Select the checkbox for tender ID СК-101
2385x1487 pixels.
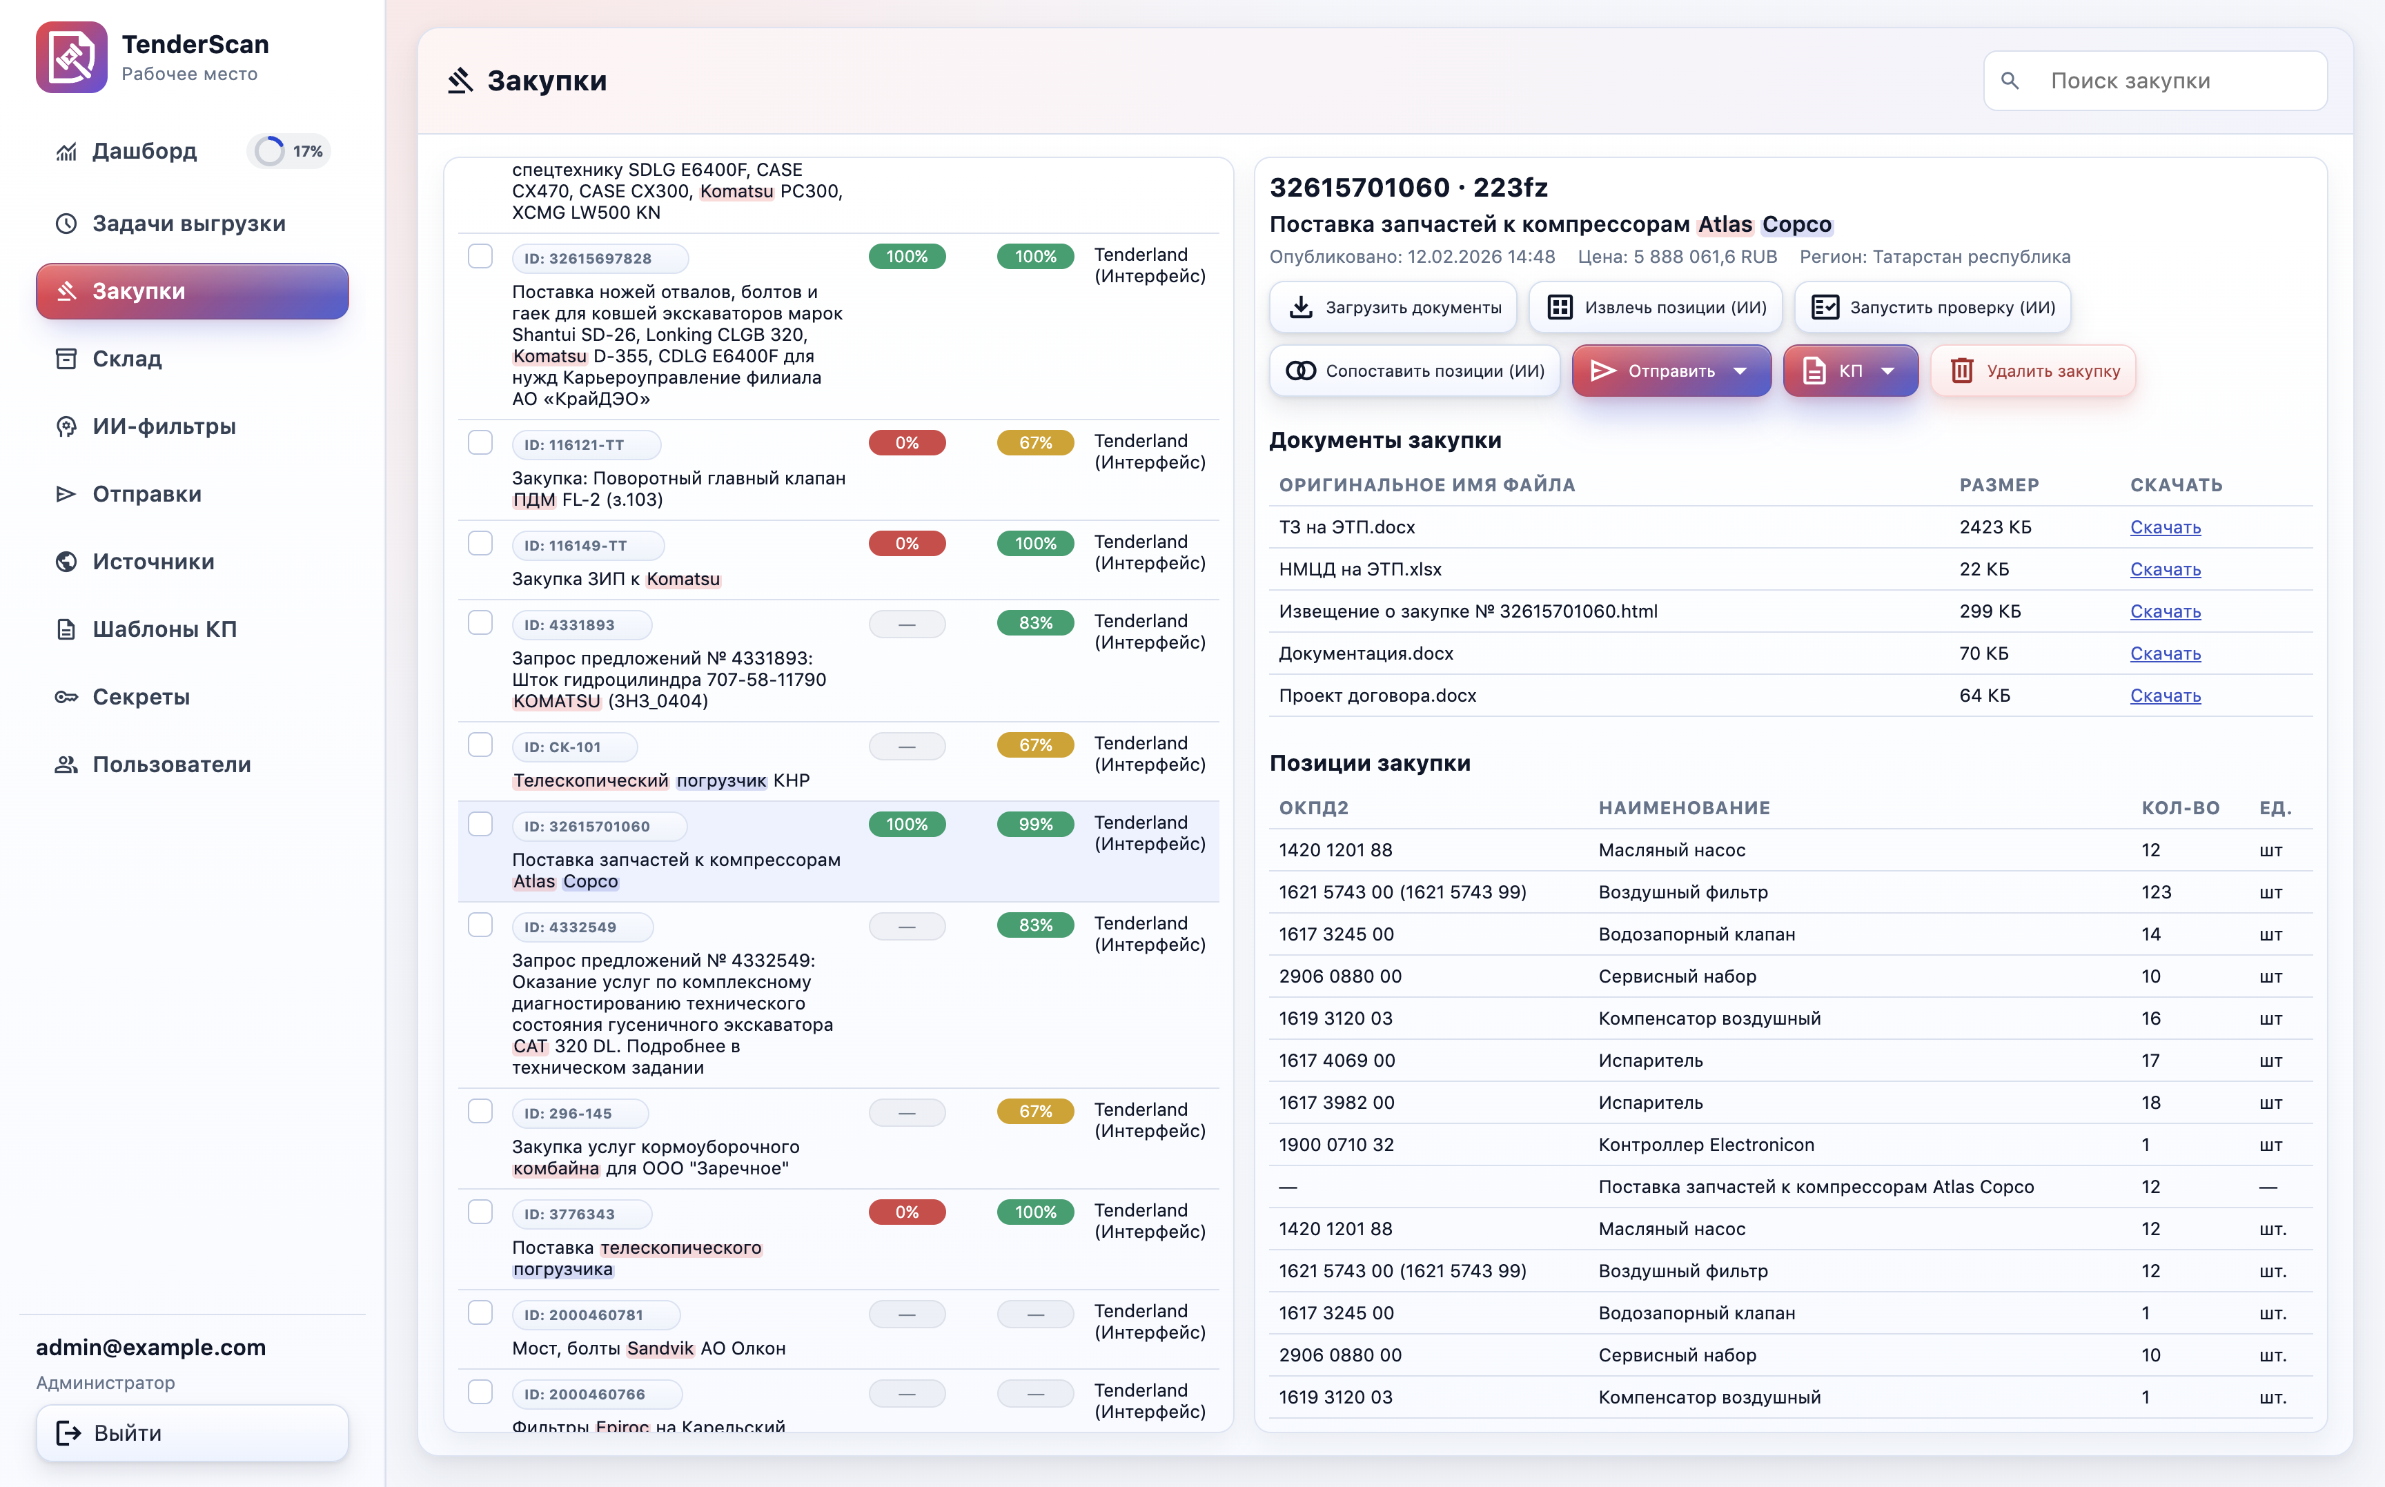pos(480,745)
